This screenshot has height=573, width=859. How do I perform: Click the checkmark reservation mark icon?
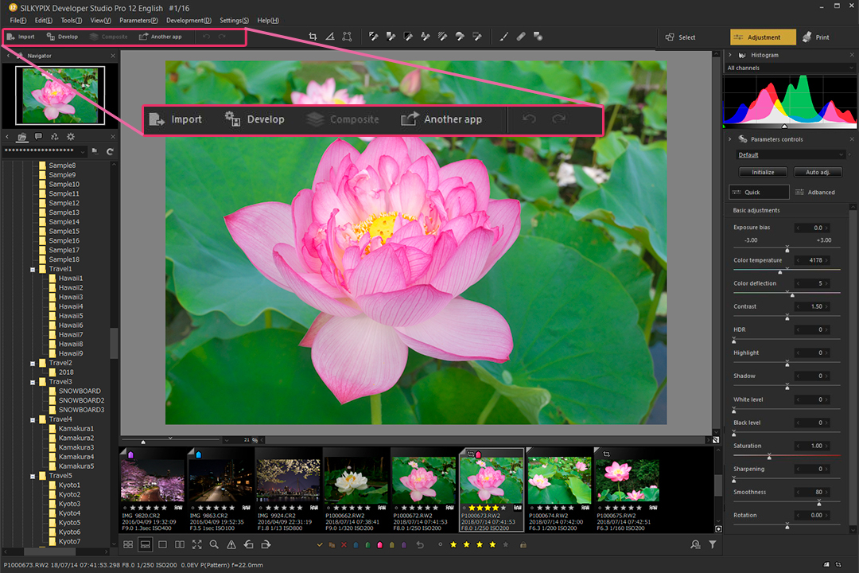[x=320, y=545]
